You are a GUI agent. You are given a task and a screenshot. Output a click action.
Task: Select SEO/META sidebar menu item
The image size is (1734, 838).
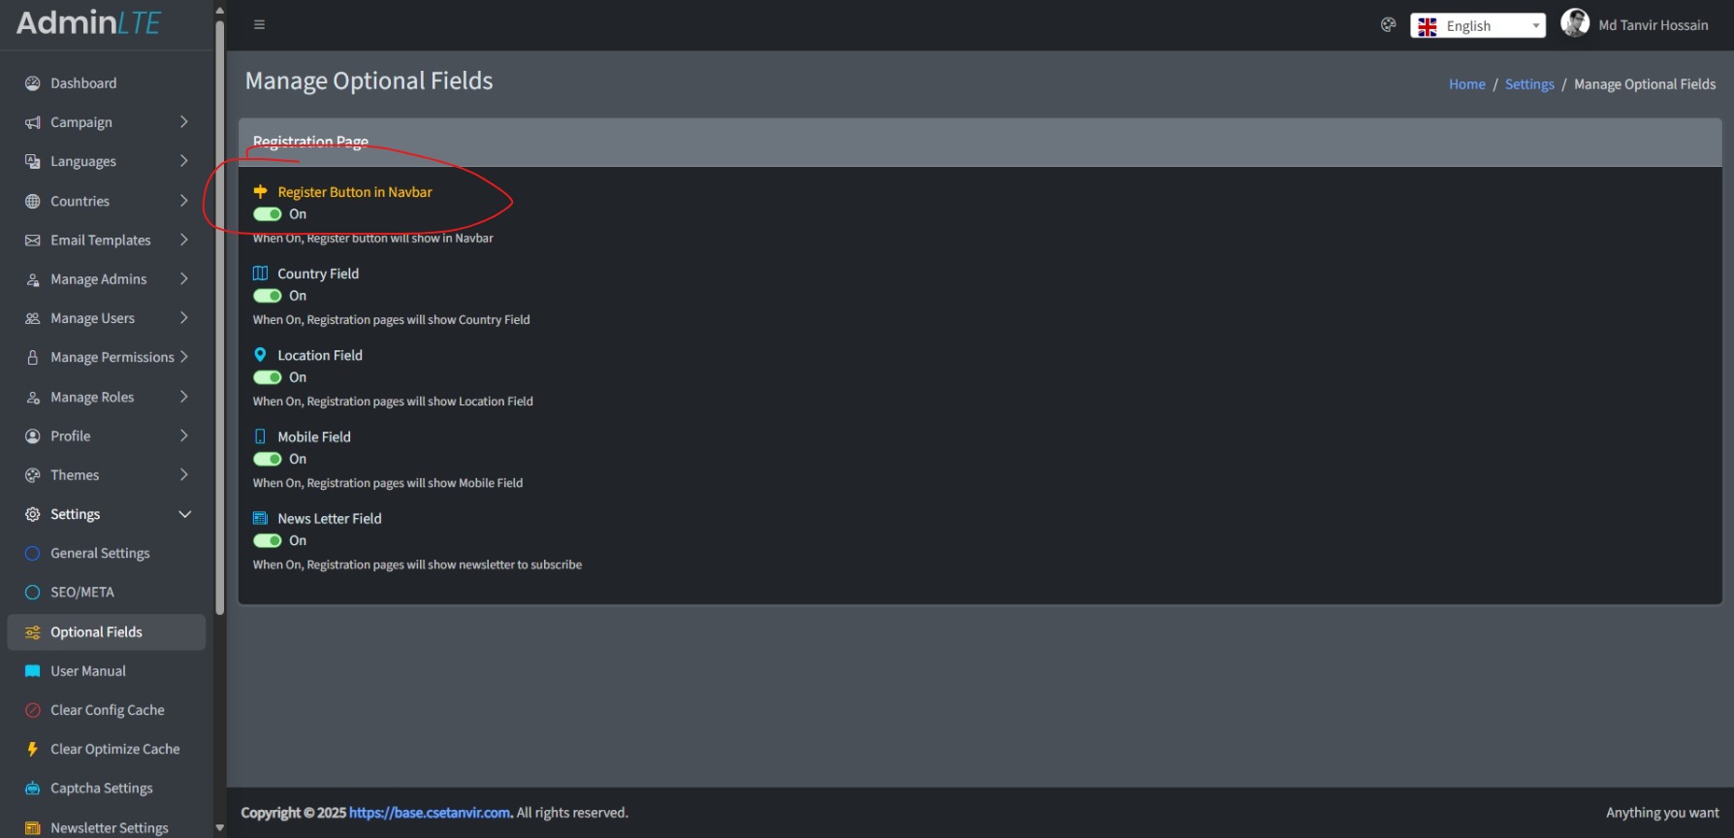[82, 592]
